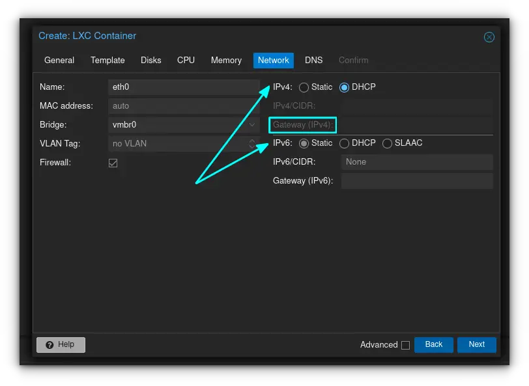Toggle the Firewall checkbox
Screen dimensions: 529x386
point(113,163)
